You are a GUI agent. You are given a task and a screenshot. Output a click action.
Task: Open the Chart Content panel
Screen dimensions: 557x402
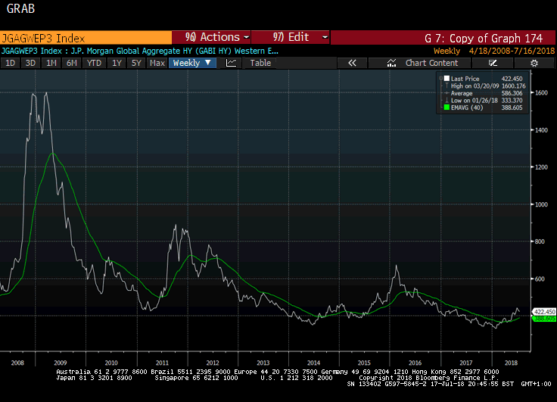point(431,63)
